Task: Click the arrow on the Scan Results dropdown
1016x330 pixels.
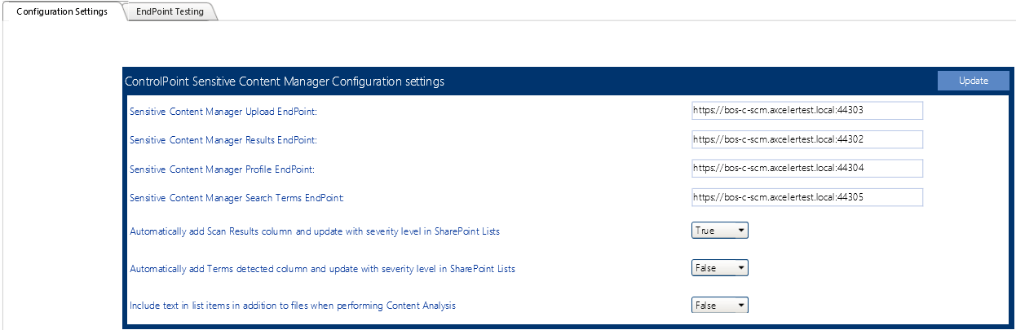Action: click(x=740, y=231)
